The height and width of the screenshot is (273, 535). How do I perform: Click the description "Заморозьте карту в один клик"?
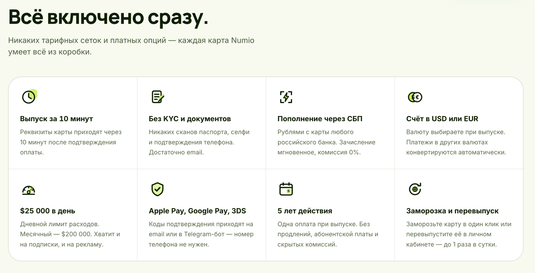tap(459, 234)
